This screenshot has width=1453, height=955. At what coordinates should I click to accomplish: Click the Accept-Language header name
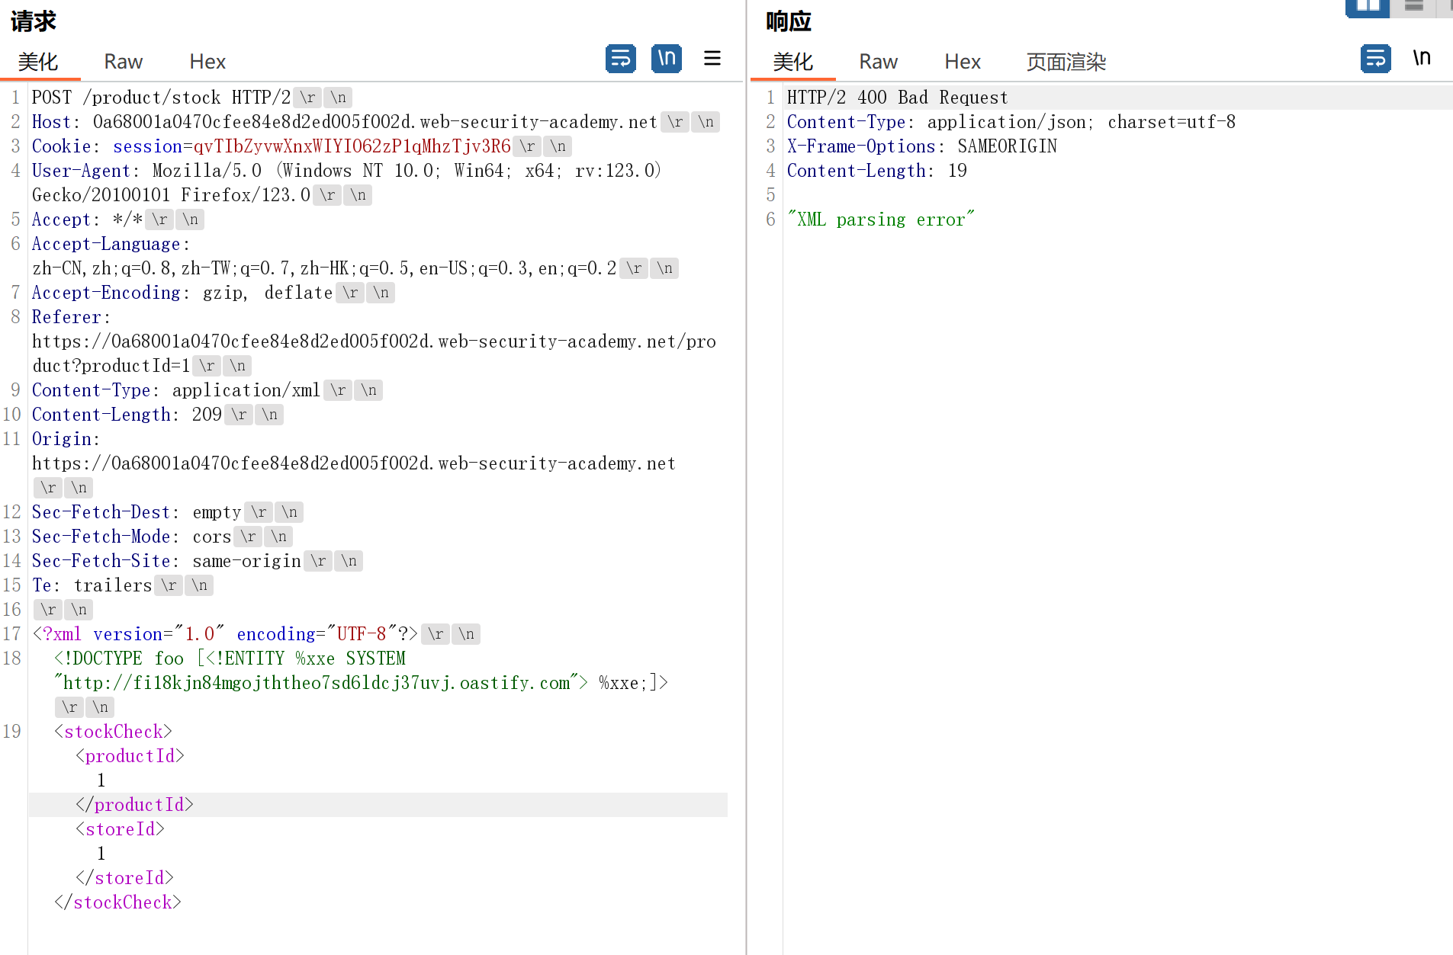point(107,244)
